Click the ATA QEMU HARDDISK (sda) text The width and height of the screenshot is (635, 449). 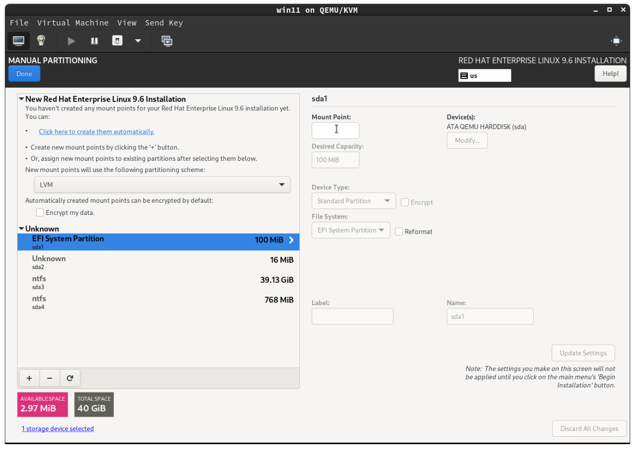pyautogui.click(x=486, y=127)
